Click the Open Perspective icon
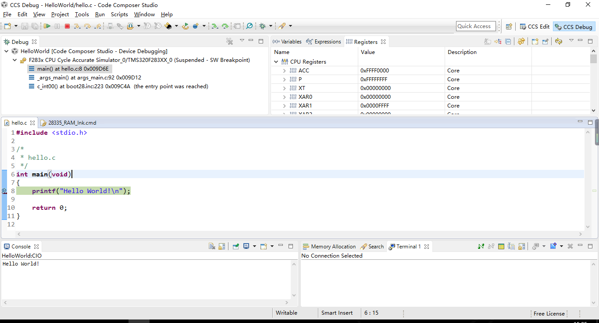 509,26
